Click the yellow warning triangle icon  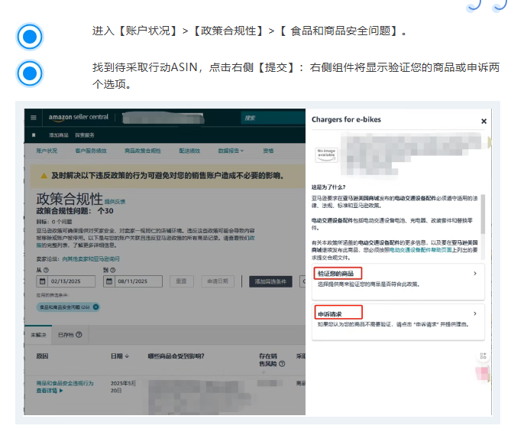tap(44, 176)
